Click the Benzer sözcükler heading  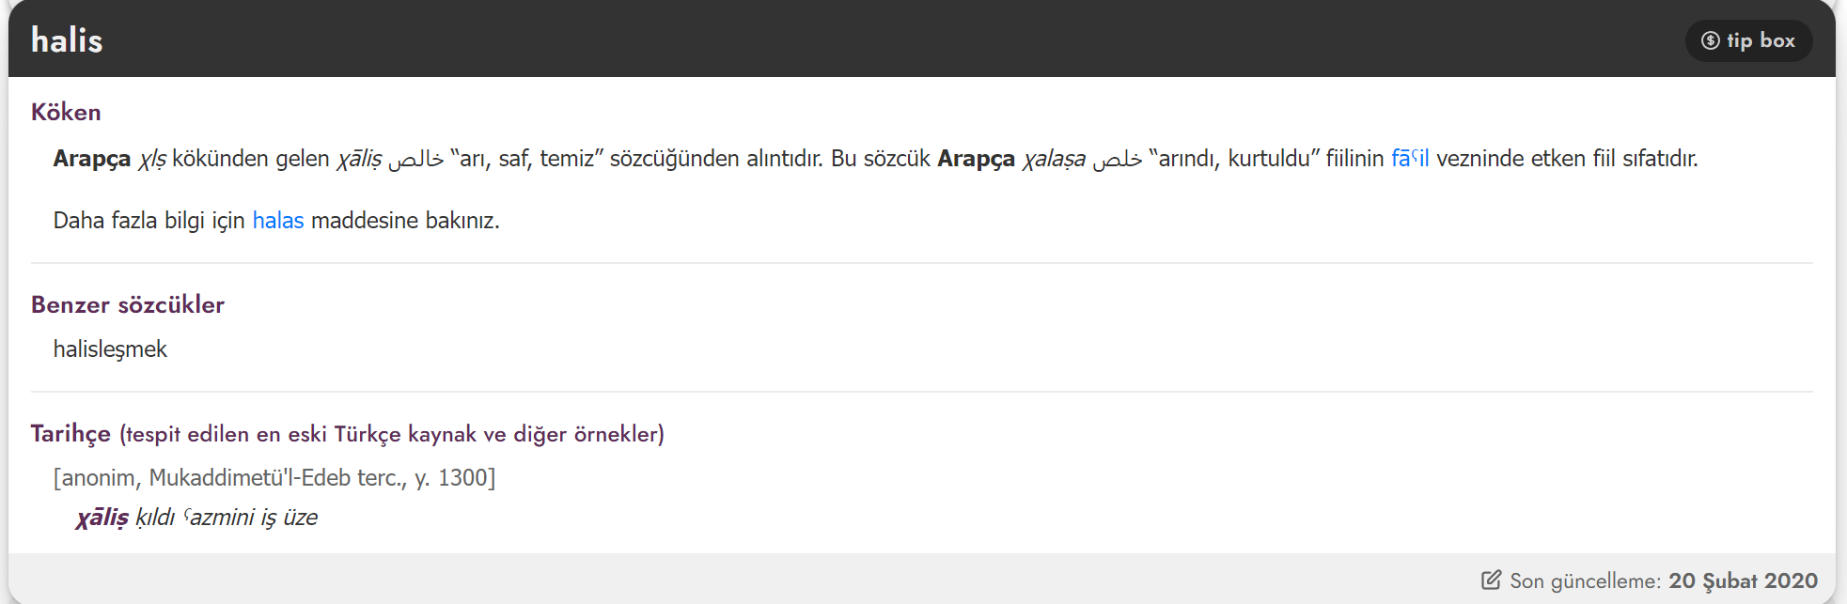click(x=128, y=304)
